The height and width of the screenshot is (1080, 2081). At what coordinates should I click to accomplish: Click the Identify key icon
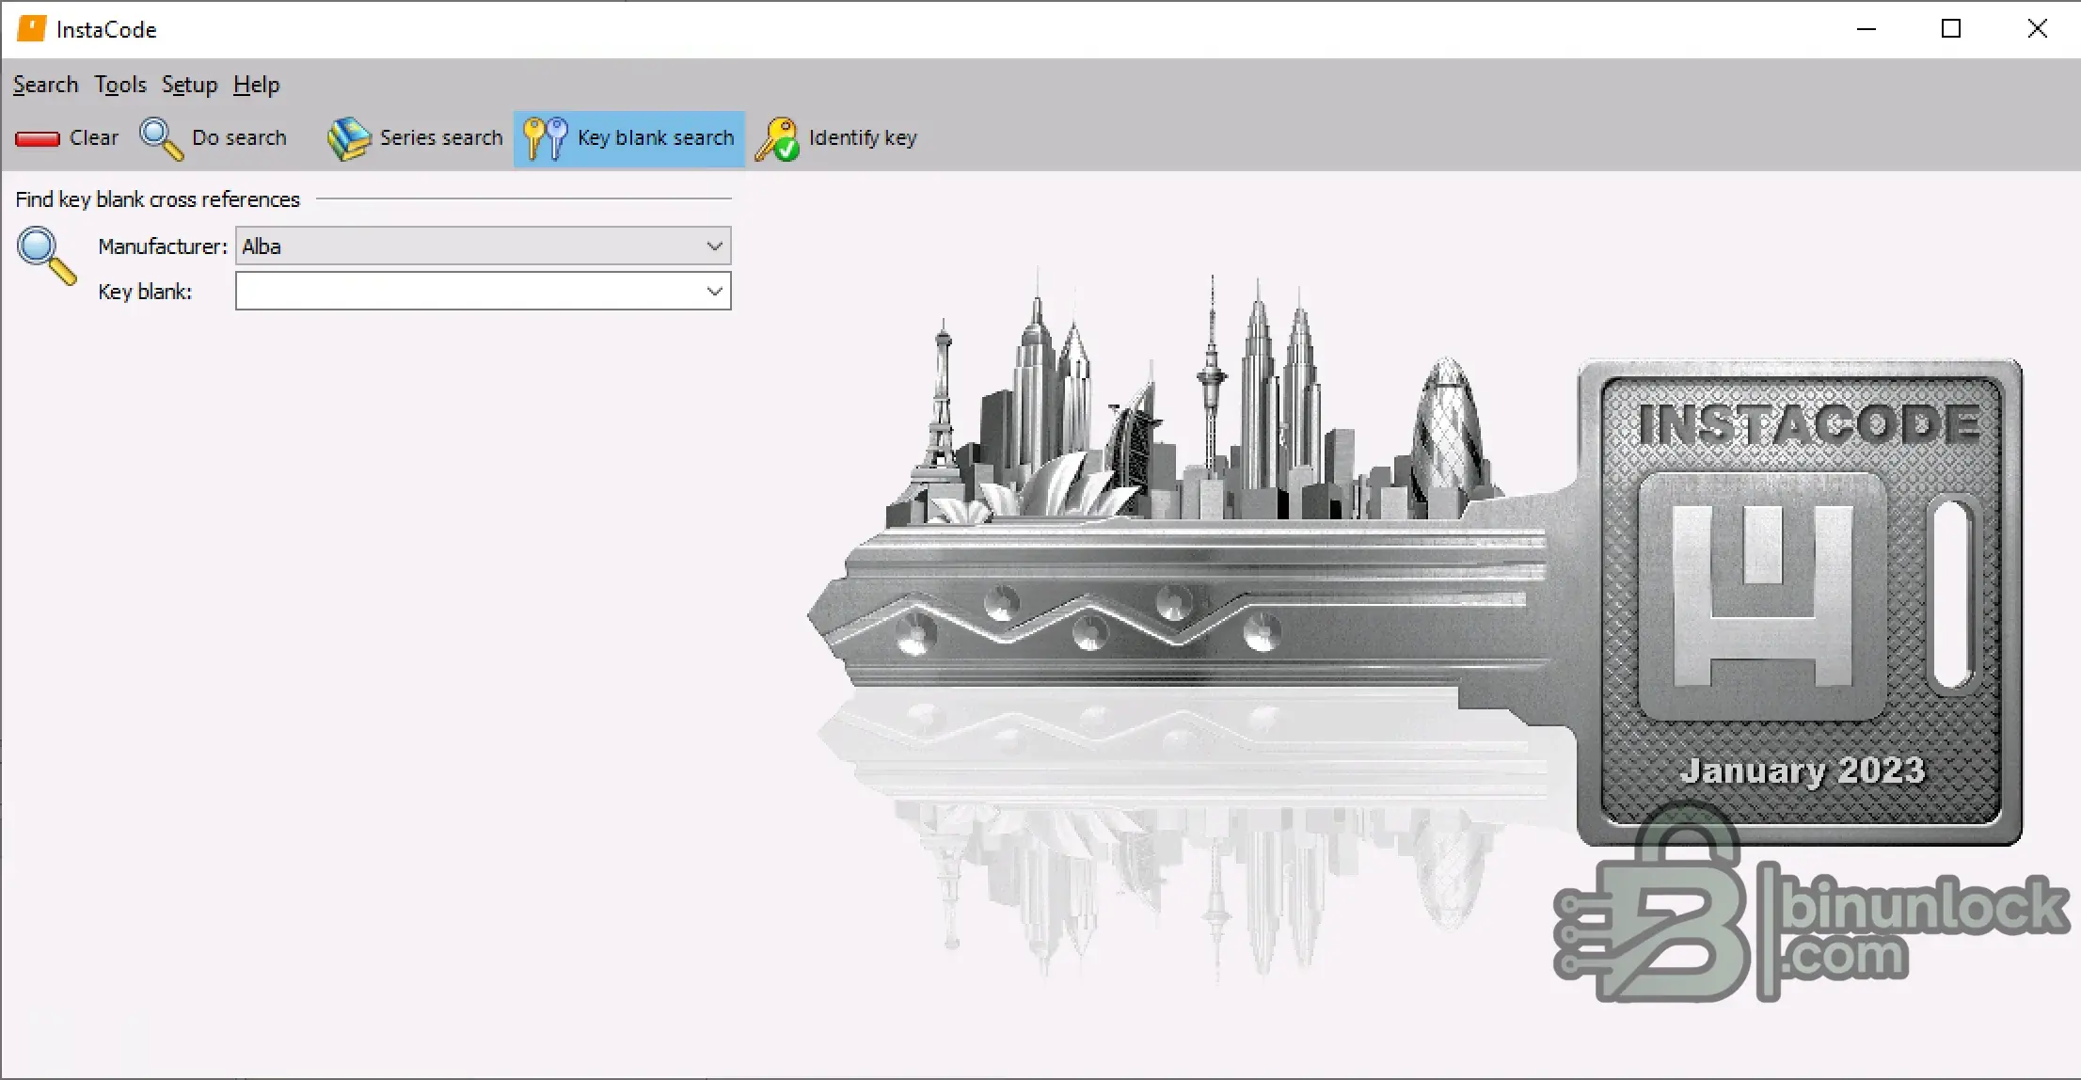(x=778, y=138)
